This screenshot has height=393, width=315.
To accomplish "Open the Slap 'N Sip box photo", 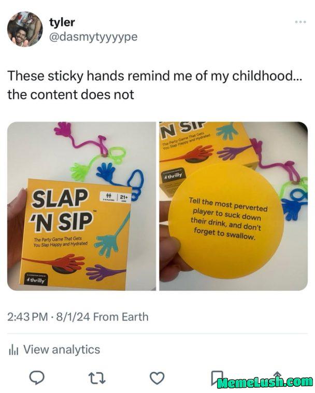I will 81,206.
